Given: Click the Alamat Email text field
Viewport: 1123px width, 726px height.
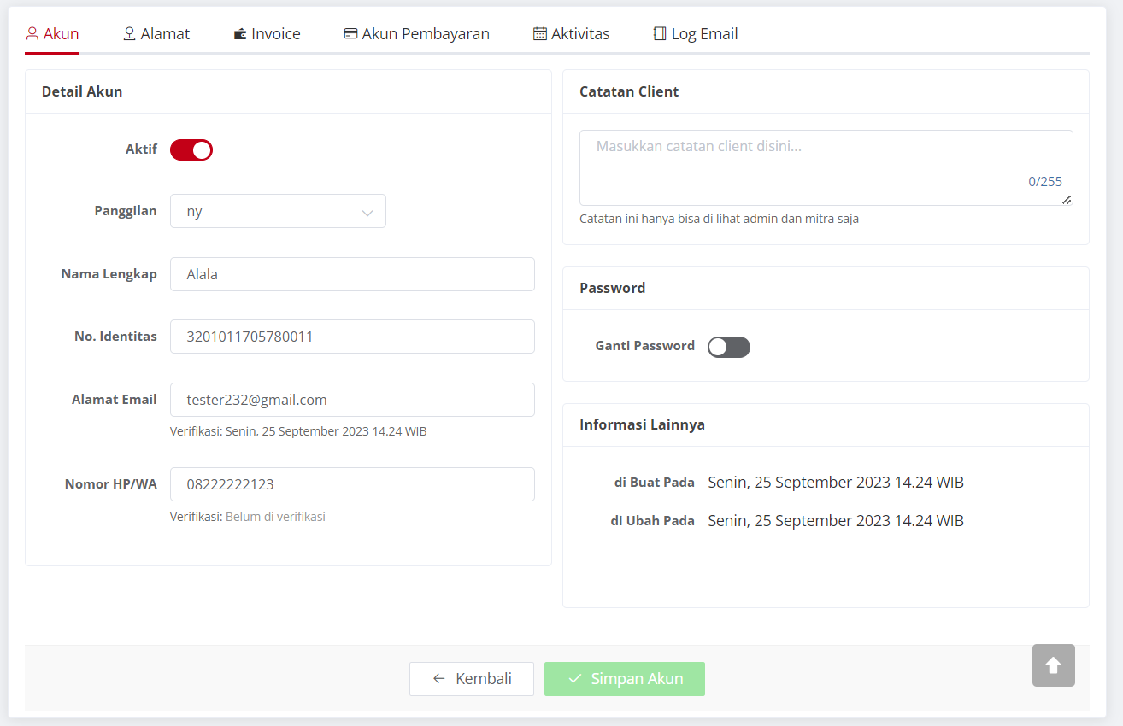Looking at the screenshot, I should 352,400.
